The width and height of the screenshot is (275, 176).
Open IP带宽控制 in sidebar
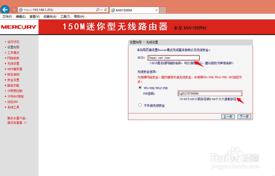click(x=15, y=91)
